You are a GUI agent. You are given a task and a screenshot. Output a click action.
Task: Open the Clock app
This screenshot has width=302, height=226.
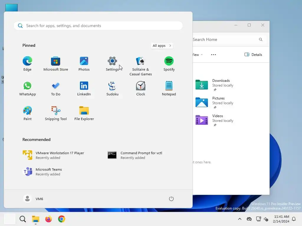tap(141, 88)
